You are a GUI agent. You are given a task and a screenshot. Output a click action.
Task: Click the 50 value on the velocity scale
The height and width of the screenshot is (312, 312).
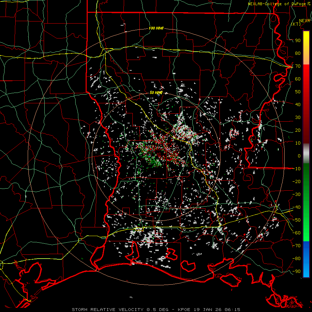(298, 92)
